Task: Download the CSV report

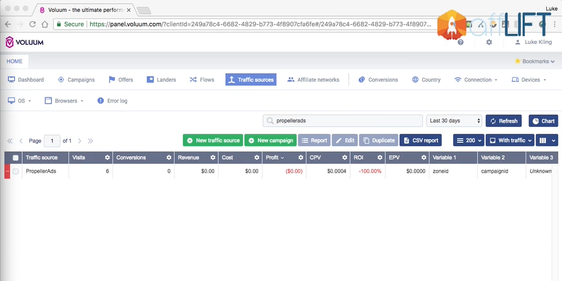Action: (420, 140)
